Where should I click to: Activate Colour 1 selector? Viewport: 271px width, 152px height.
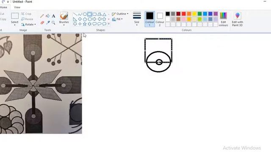(149, 19)
